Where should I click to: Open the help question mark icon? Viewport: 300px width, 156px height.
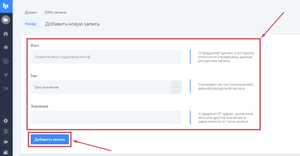coord(6,142)
